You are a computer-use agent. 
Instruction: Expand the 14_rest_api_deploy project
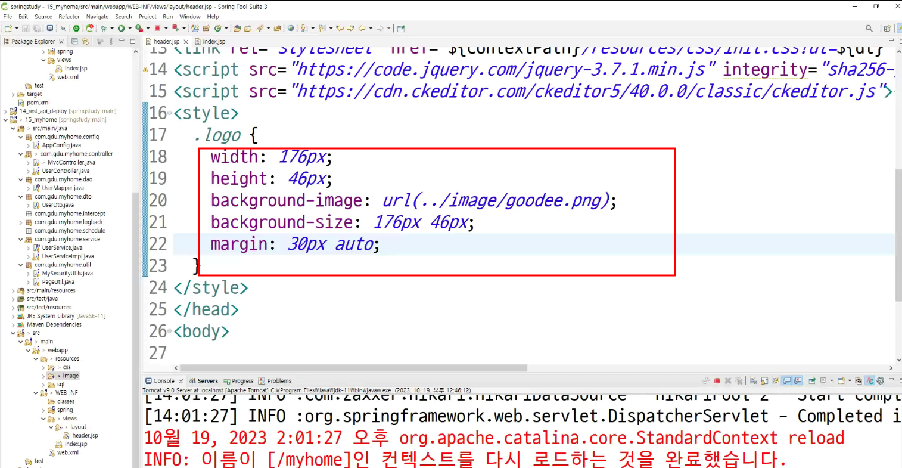5,111
